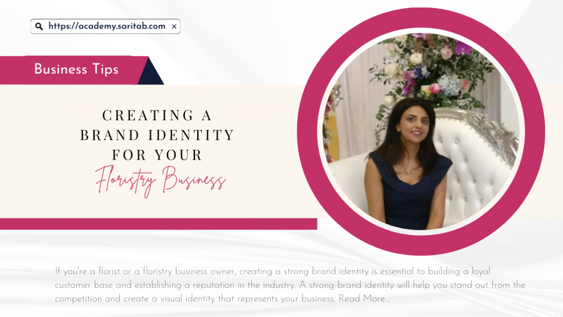Clear the URL with the X icon
The width and height of the screenshot is (563, 317).
(x=174, y=27)
